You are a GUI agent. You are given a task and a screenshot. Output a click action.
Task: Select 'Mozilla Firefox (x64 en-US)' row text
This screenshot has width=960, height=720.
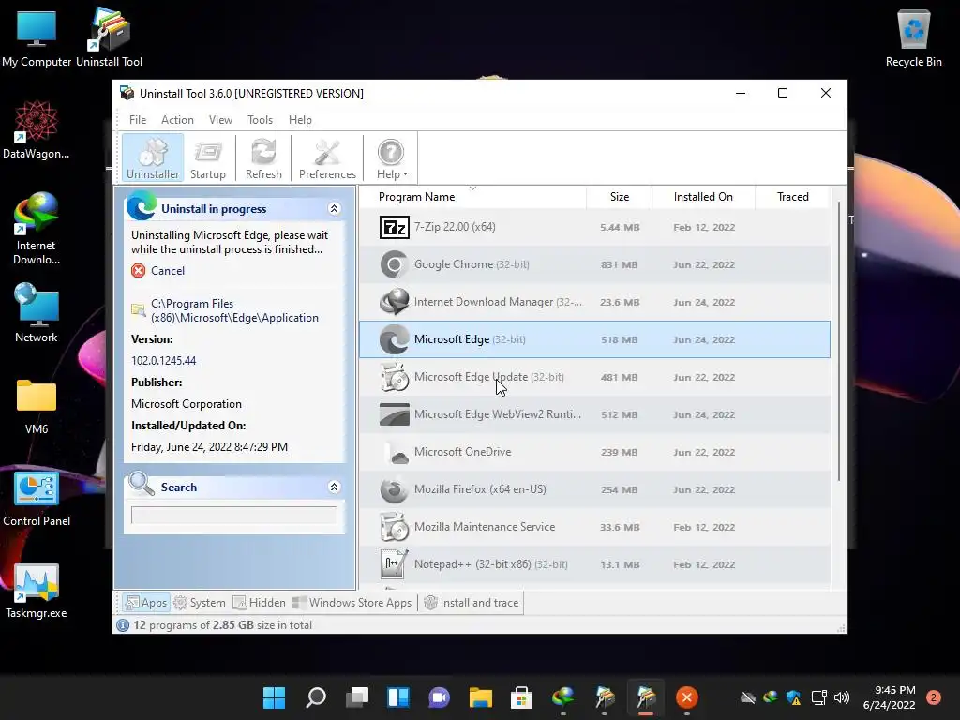480,489
